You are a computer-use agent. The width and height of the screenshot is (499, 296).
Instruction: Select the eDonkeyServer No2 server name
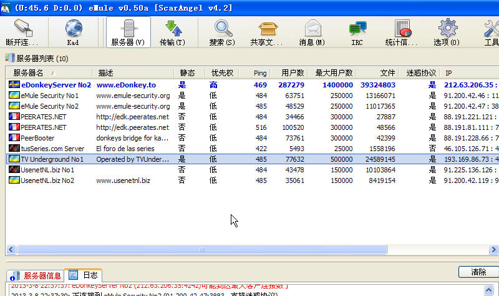click(x=56, y=85)
